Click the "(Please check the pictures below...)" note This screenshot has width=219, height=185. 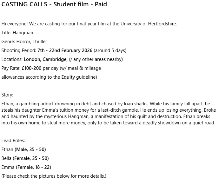54,176
